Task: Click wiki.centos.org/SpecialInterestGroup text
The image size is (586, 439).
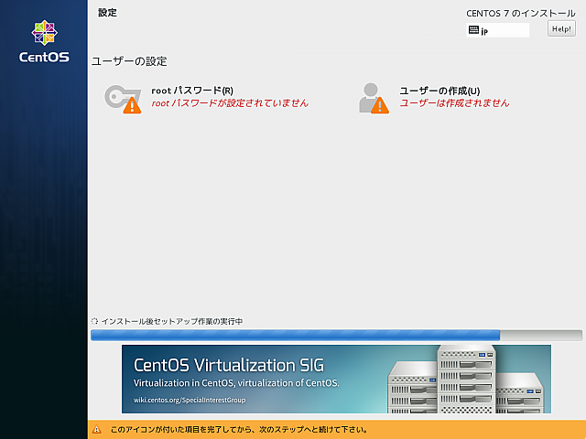Action: tap(190, 400)
